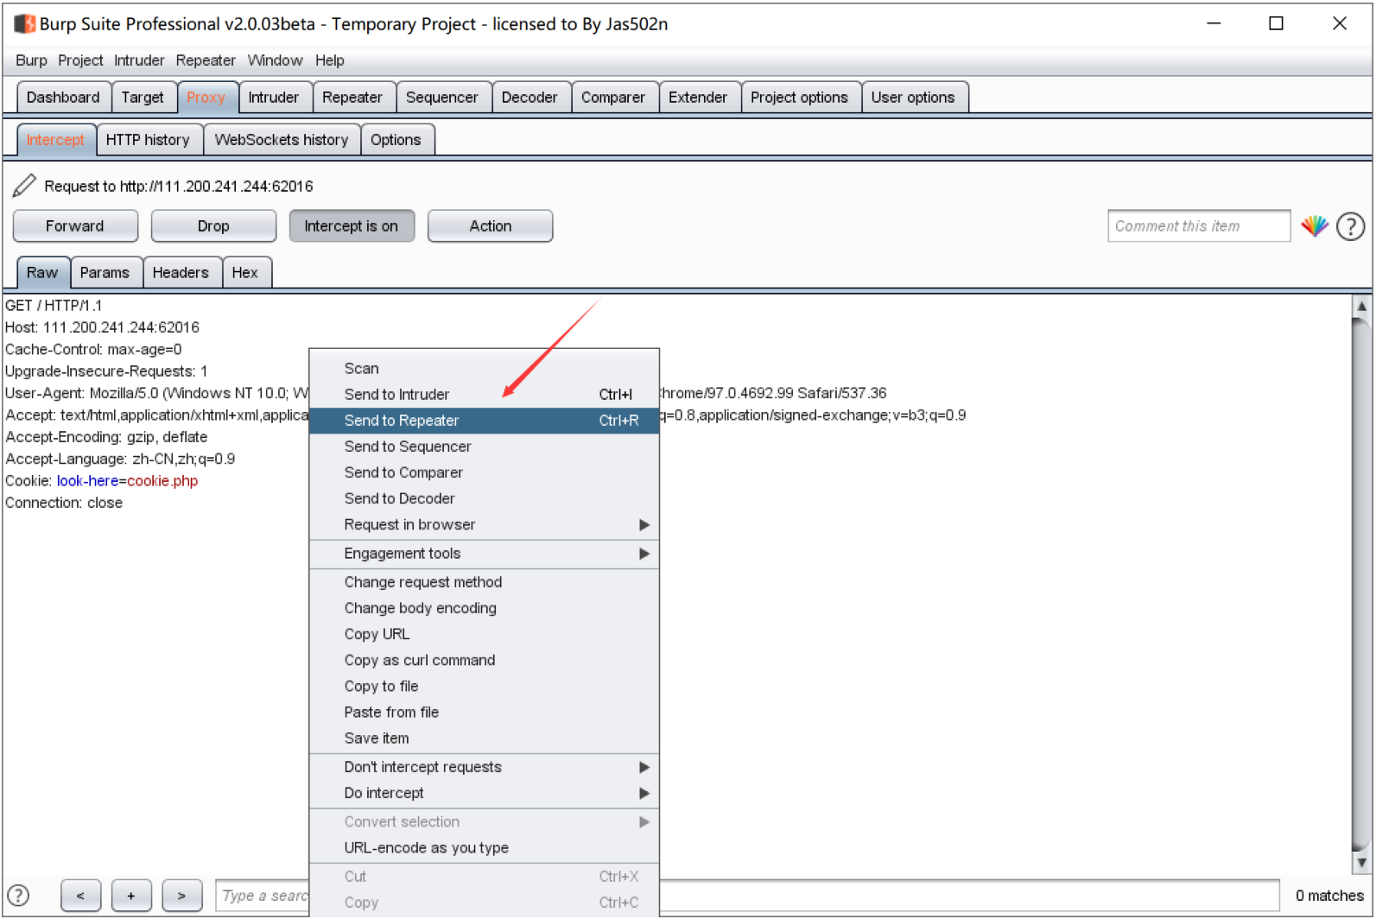The image size is (1376, 919).
Task: Expand Convert selection submenu
Action: point(484,822)
